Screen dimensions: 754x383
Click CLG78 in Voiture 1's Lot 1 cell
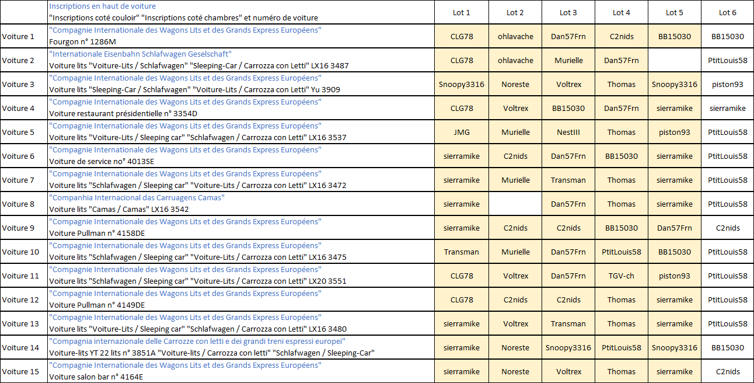pyautogui.click(x=462, y=36)
